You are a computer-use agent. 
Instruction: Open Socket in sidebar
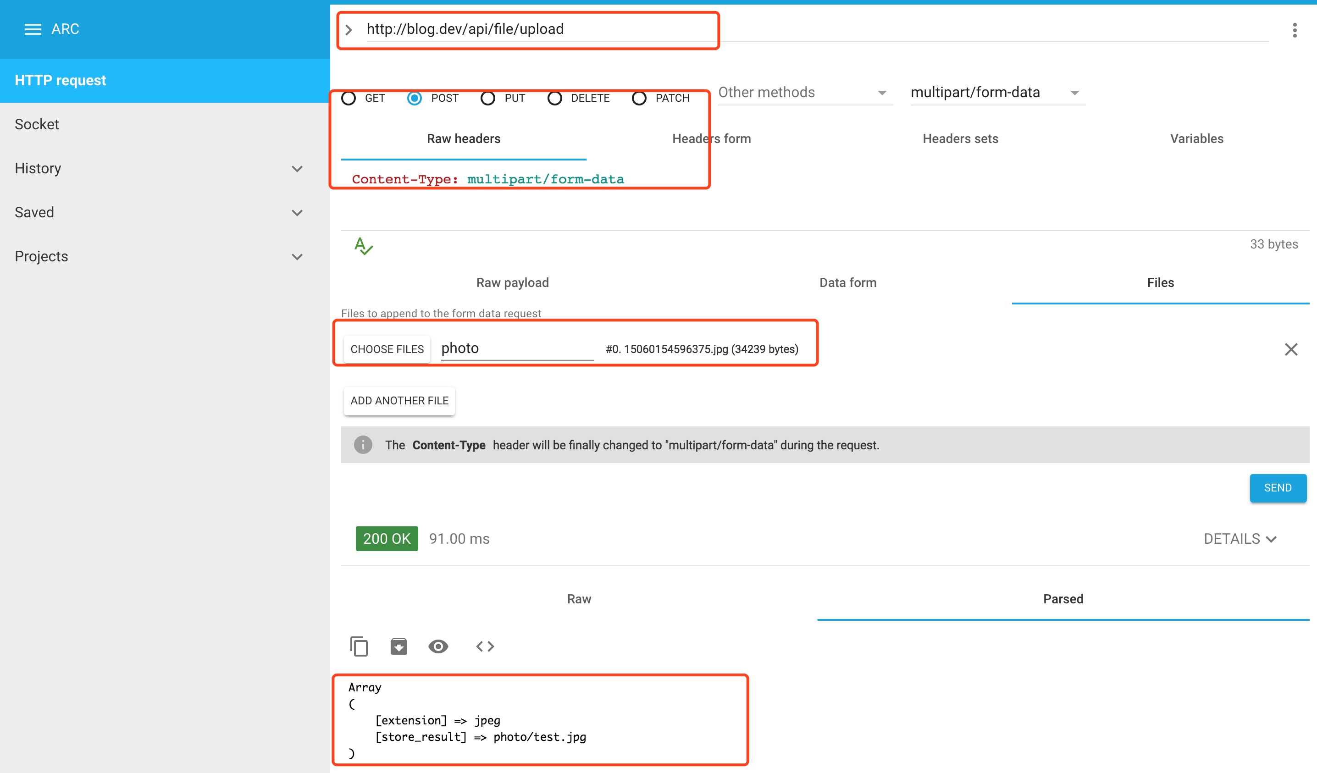(x=165, y=124)
